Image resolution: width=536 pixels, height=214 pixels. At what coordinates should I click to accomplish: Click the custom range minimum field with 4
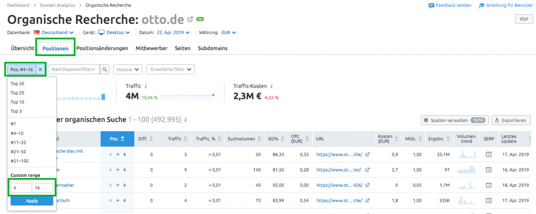coord(21,188)
